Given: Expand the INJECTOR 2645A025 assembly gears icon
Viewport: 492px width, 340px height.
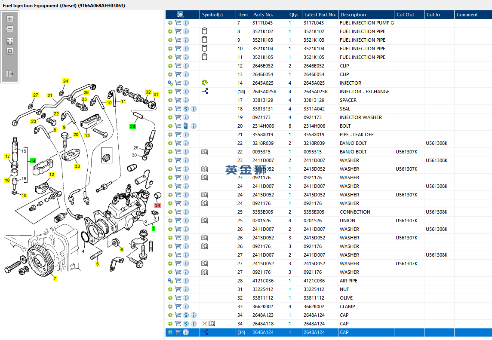Looking at the screenshot, I should point(170,83).
